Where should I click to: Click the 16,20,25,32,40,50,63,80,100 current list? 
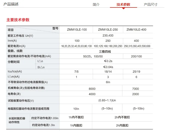(77, 46)
